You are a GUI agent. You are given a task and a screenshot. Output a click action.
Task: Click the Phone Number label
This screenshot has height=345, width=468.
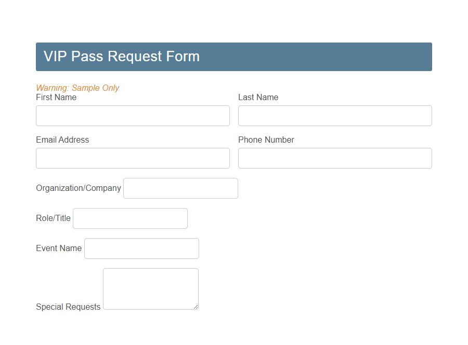coord(266,140)
